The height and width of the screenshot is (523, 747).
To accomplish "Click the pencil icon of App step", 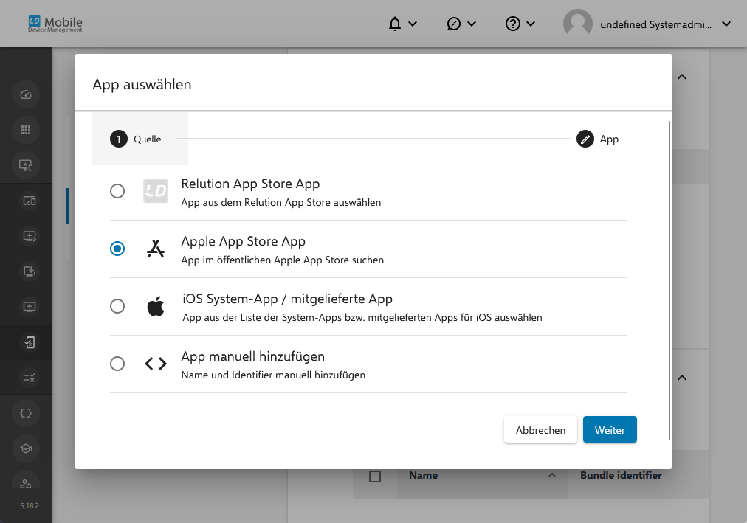I will tap(585, 139).
